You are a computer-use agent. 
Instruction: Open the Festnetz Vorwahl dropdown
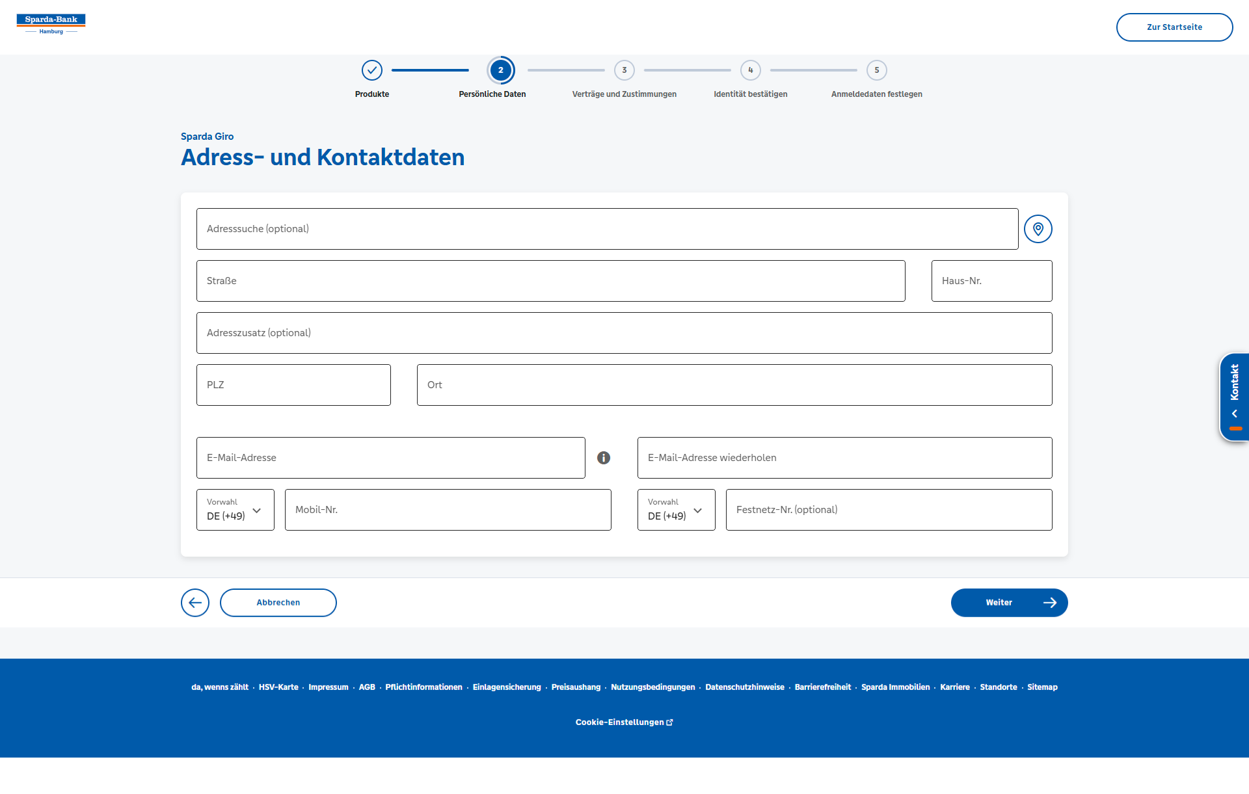[676, 510]
